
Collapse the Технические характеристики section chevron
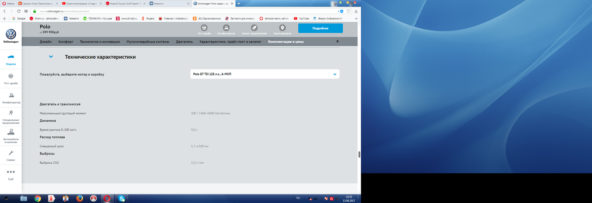point(51,57)
